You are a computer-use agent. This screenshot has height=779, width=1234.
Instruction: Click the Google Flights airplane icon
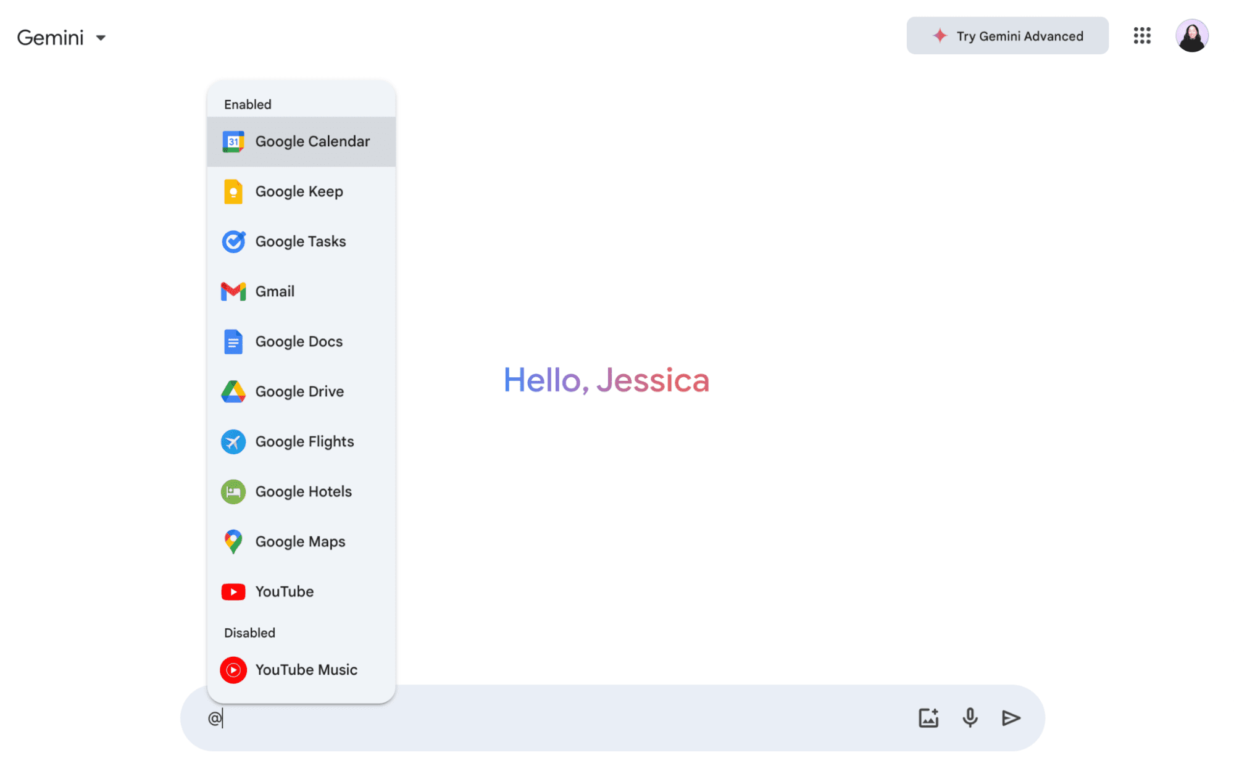pyautogui.click(x=233, y=441)
